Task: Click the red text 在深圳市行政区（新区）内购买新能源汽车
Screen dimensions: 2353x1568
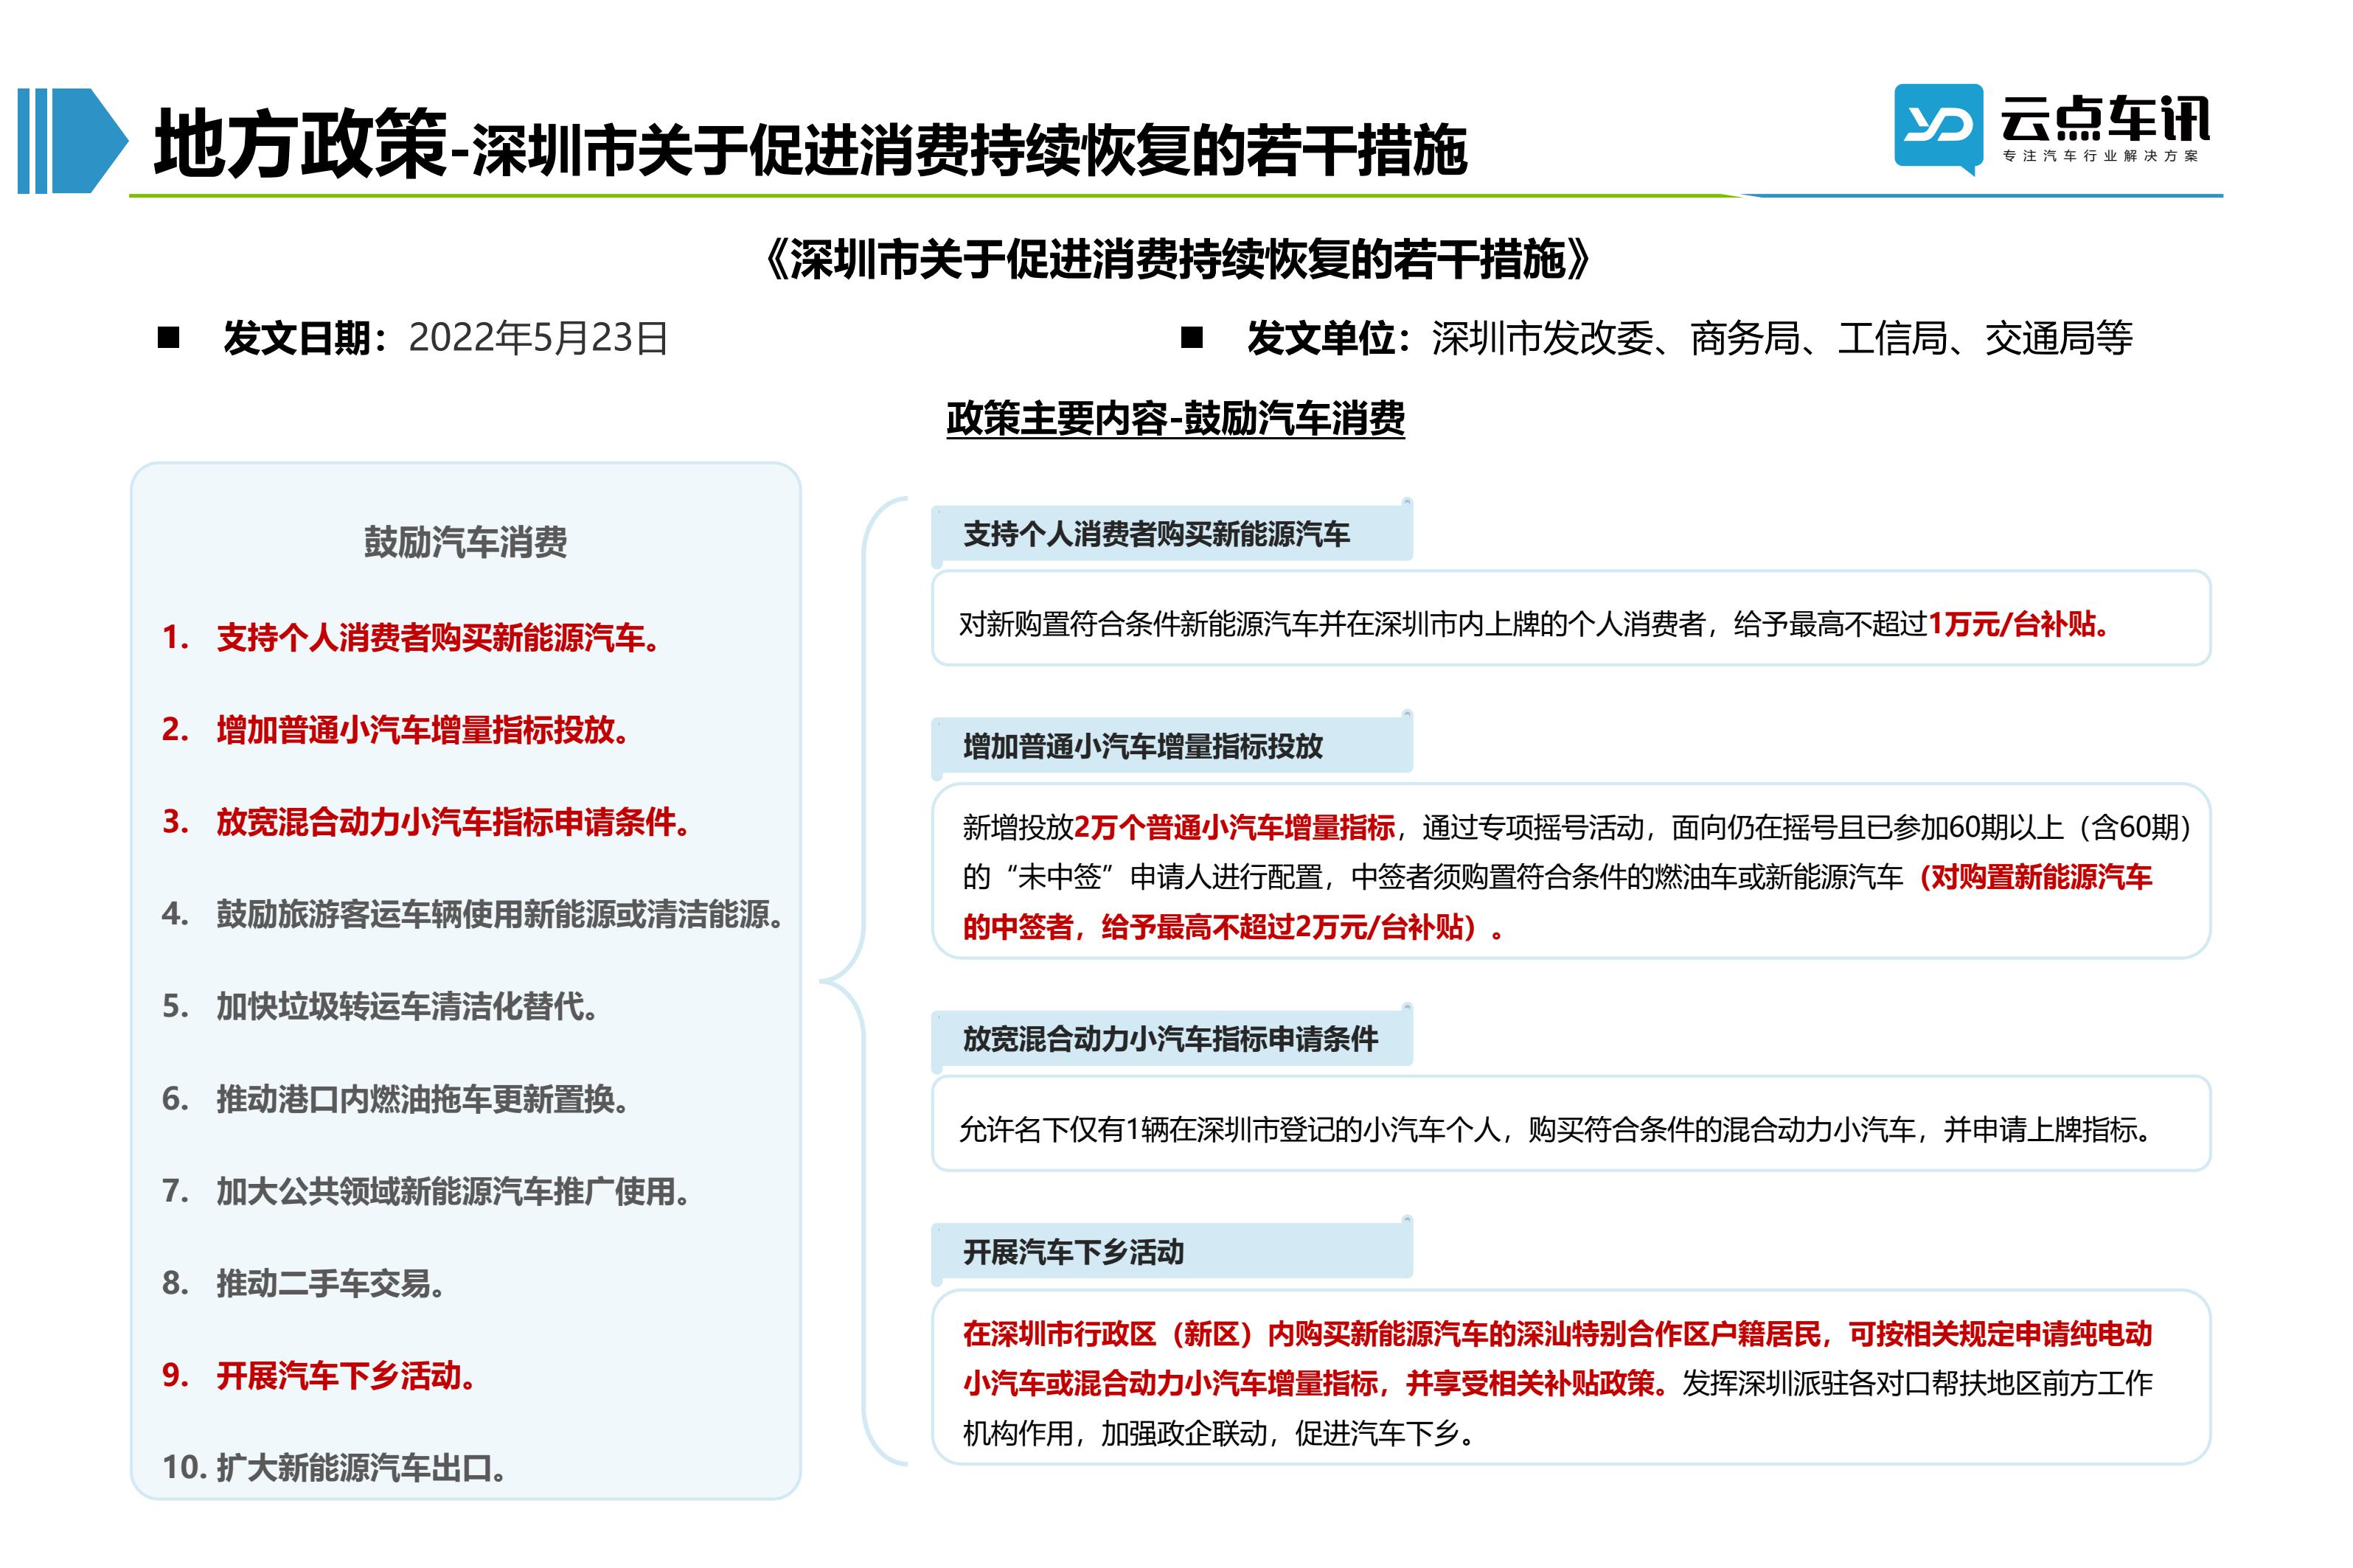Action: pos(1225,1334)
